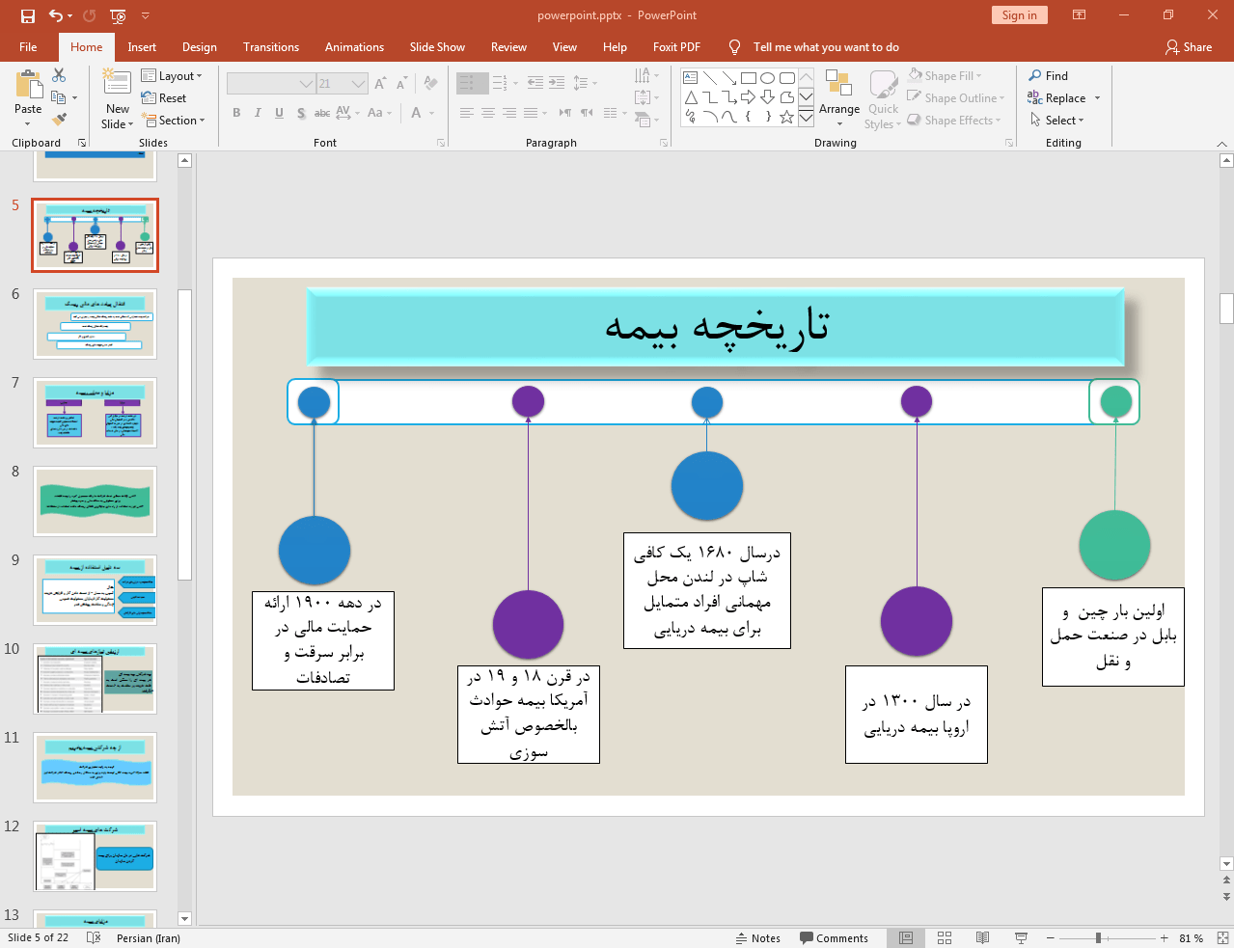Select the rectangle shape in gallery
This screenshot has height=948, width=1234.
pos(748,78)
